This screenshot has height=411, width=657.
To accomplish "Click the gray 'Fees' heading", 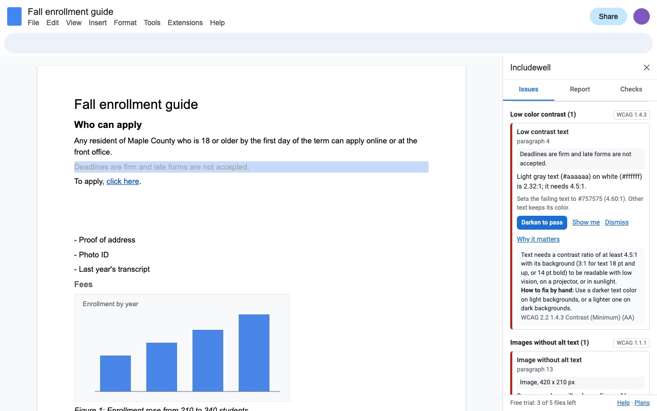I will point(84,284).
